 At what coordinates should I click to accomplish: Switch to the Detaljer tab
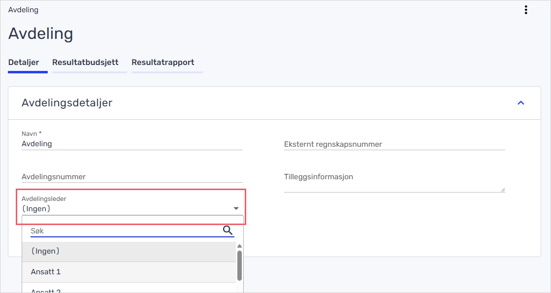point(24,63)
